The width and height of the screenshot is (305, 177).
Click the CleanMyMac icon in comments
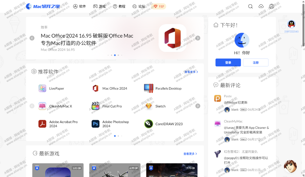pyautogui.click(x=217, y=124)
